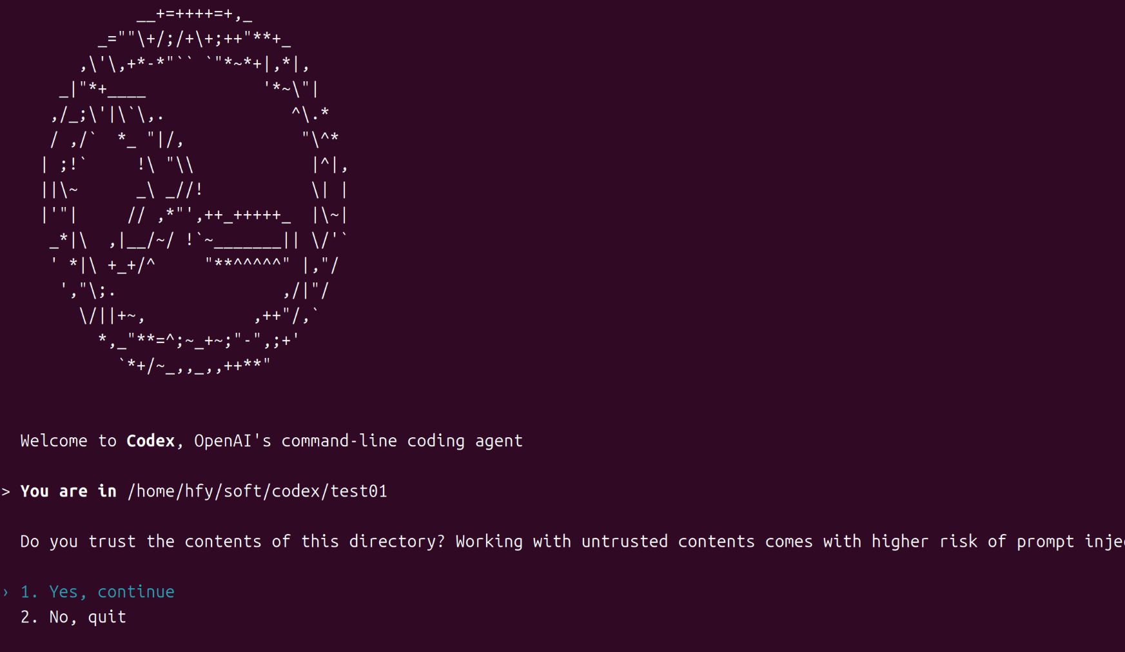Click the bottom row of the ASCII logo
Image resolution: width=1125 pixels, height=652 pixels.
195,366
